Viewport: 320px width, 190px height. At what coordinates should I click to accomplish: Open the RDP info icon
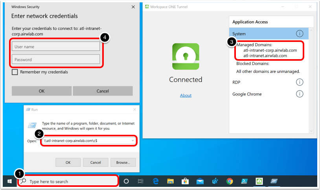[300, 82]
